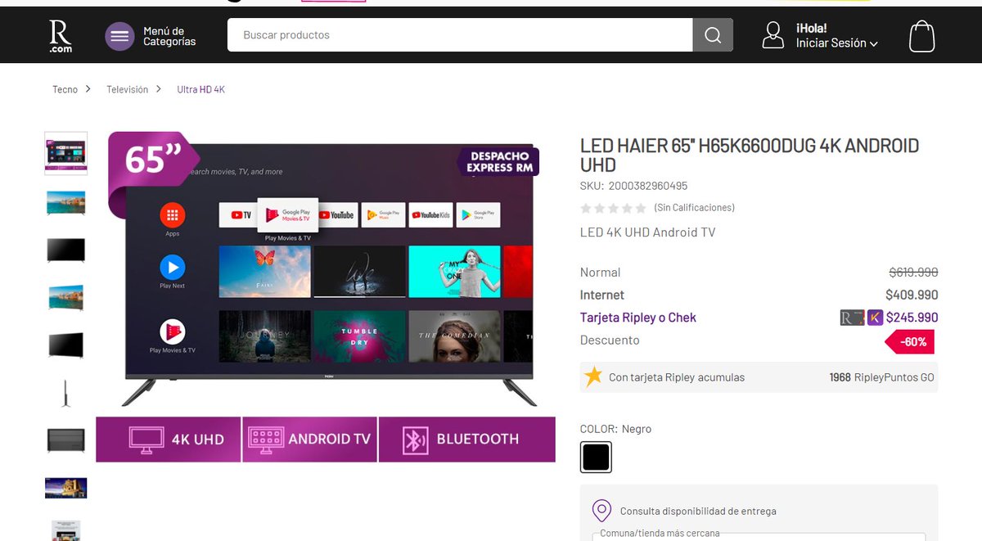Select the side-profile TV thumbnail
982x541 pixels.
pyautogui.click(x=65, y=393)
